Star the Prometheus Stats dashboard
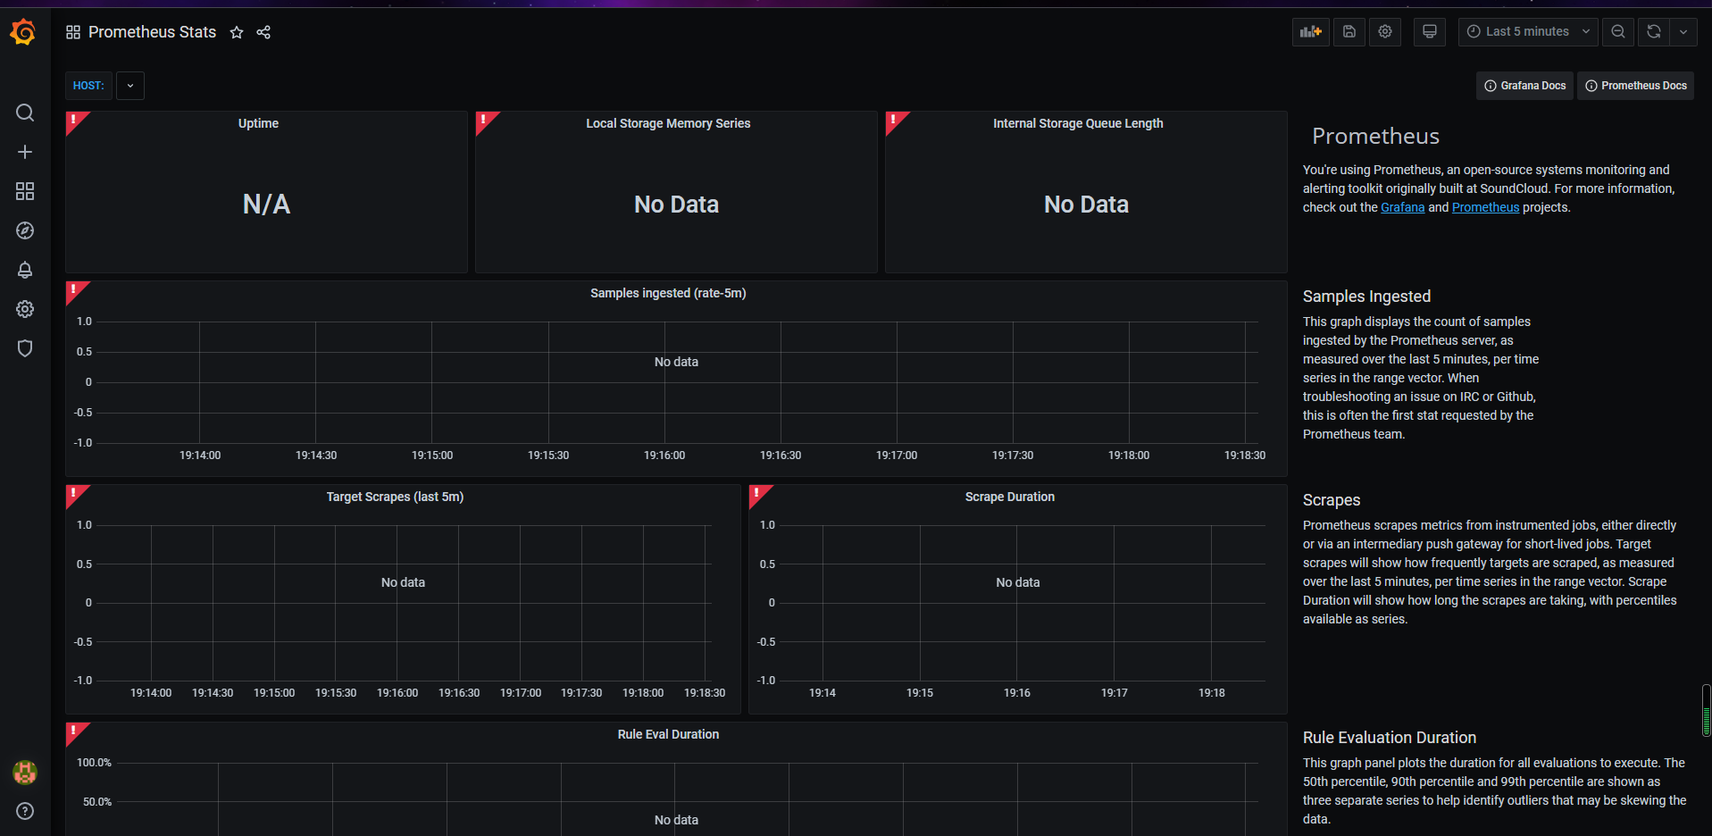 coord(237,32)
